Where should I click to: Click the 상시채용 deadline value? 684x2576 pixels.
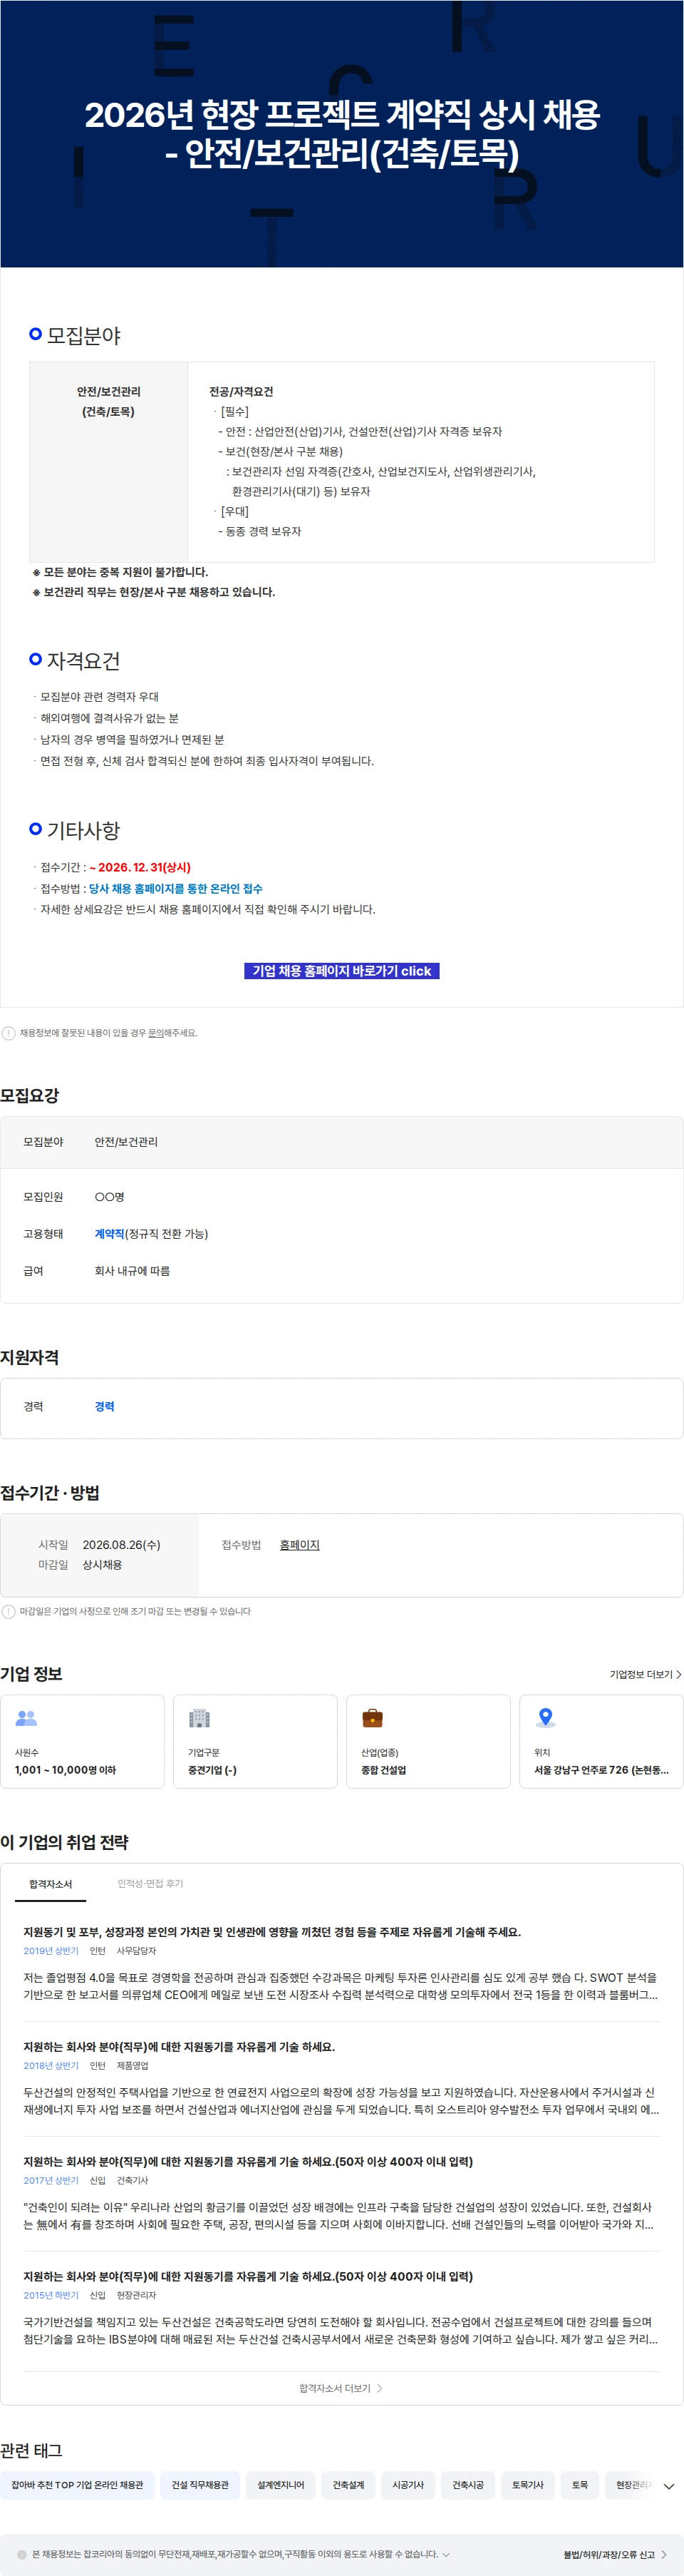point(102,1564)
